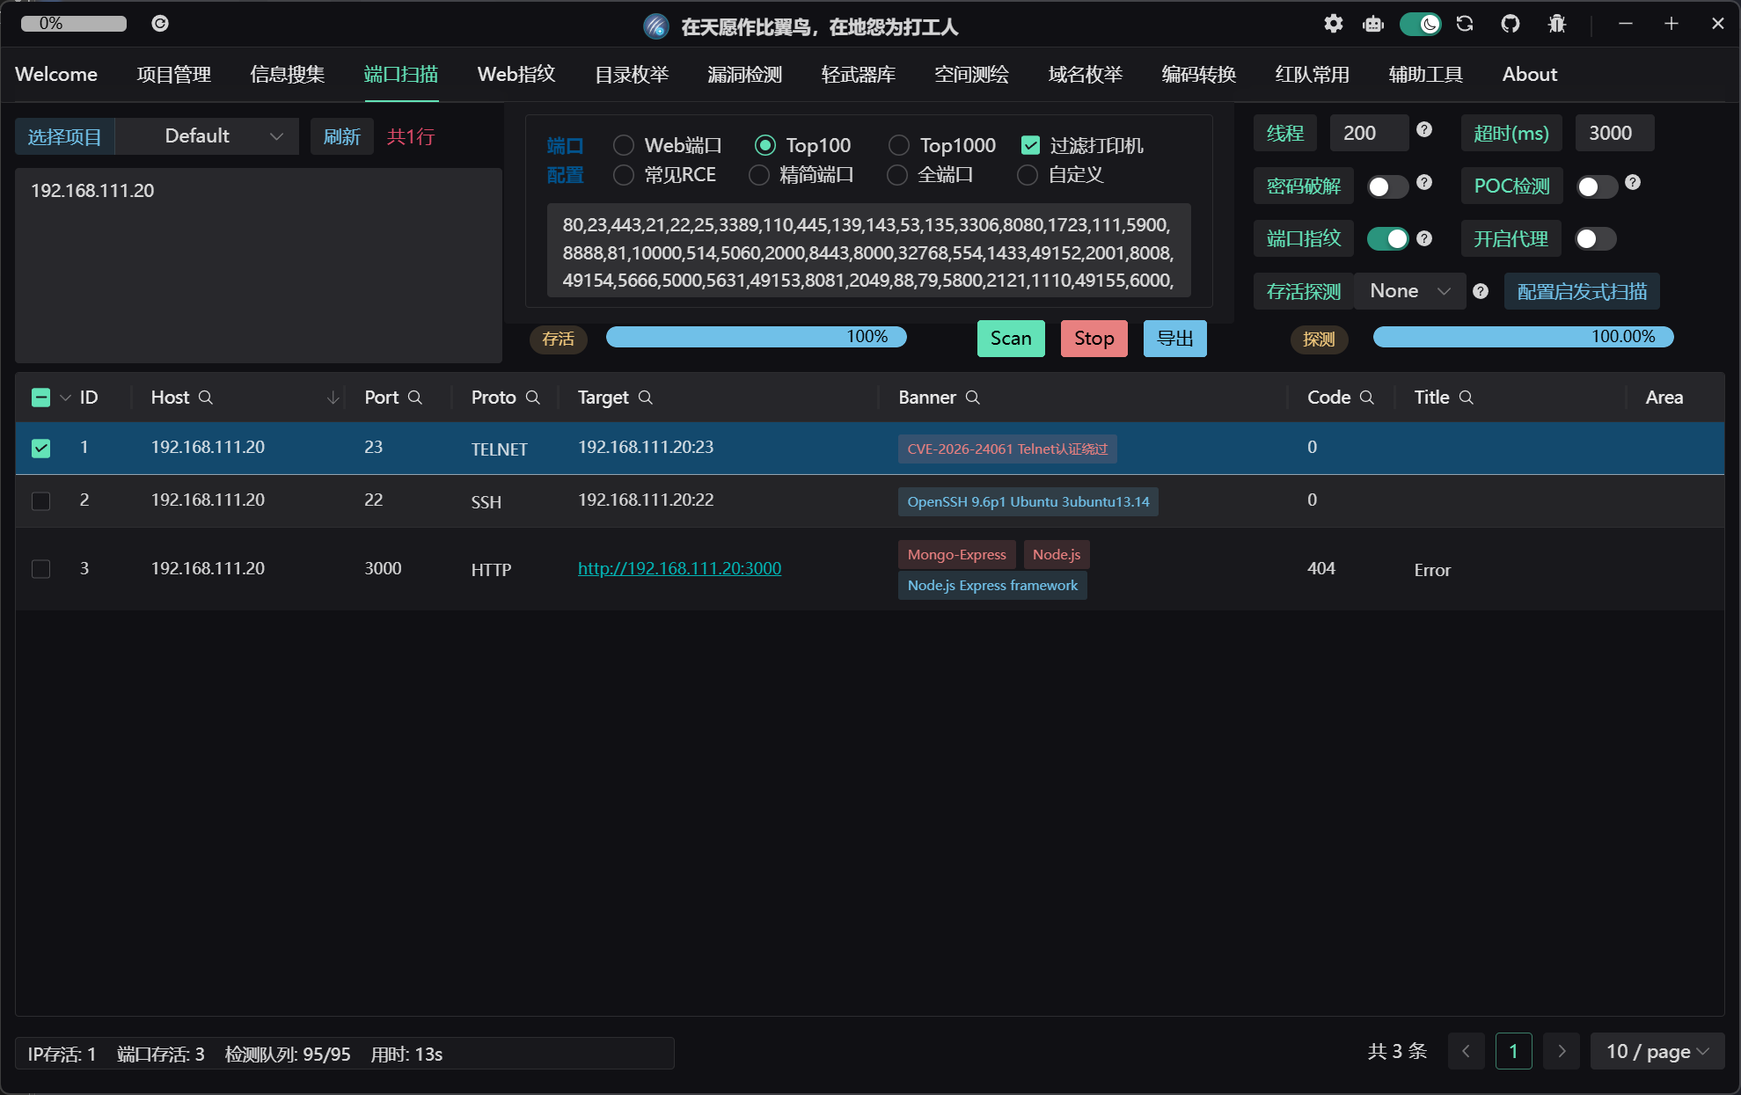
Task: Enable the 密码破解 toggle switch
Action: (1387, 186)
